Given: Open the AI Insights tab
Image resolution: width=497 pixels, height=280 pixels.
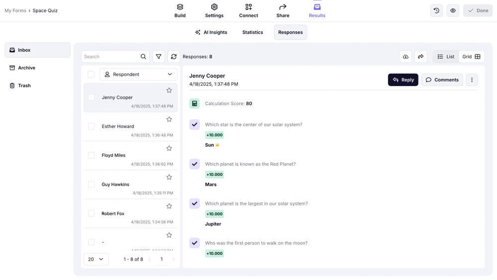Looking at the screenshot, I should [x=211, y=32].
